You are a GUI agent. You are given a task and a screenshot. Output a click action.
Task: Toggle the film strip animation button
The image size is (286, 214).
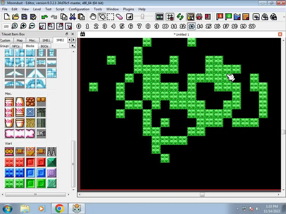[159, 17]
